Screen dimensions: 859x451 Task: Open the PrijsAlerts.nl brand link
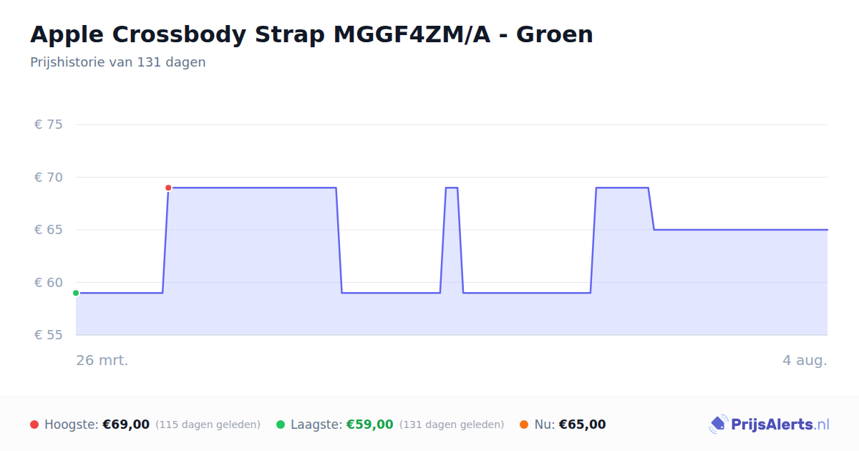click(770, 425)
